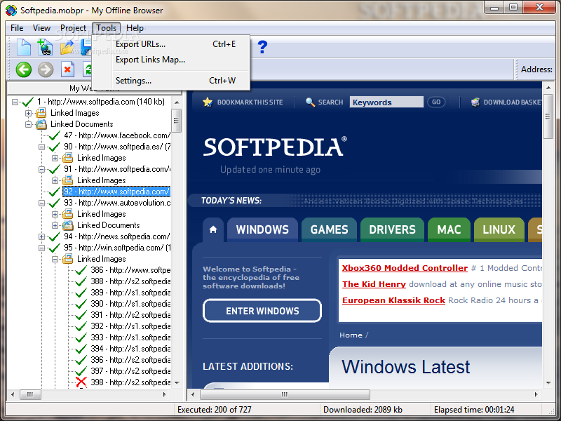Screen dimensions: 561x421
Task: Click the green checkmark of item 47
Action: tap(55, 135)
